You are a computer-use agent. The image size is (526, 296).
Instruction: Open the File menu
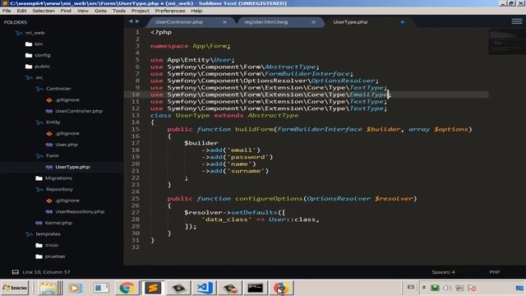click(x=7, y=11)
